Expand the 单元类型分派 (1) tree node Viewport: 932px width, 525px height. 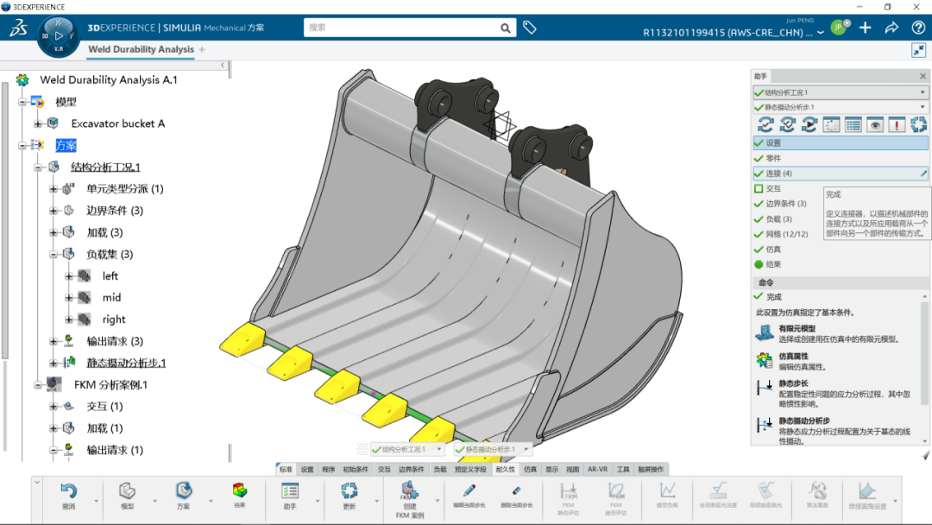click(53, 189)
